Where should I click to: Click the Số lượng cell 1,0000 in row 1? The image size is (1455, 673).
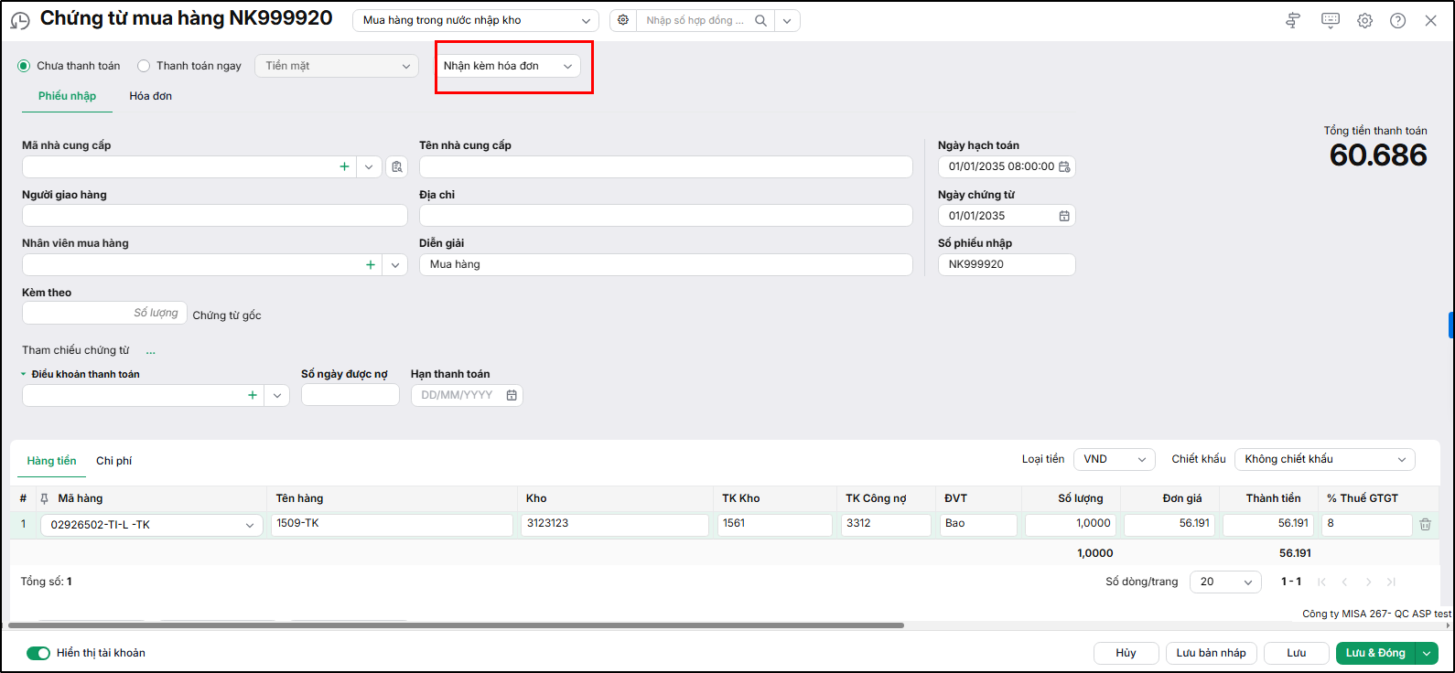pos(1071,524)
